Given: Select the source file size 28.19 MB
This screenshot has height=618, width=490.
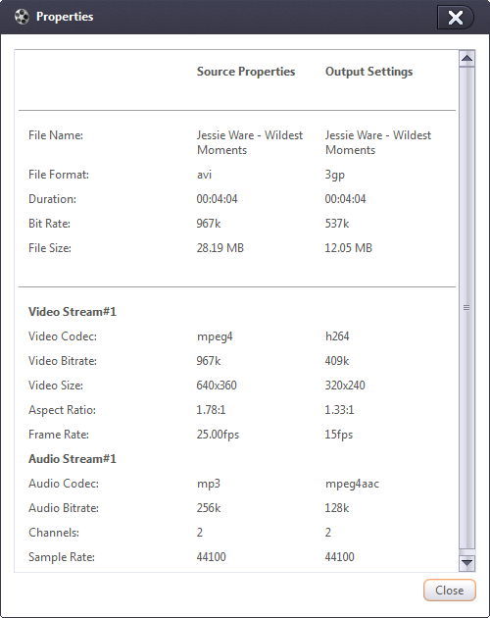Looking at the screenshot, I should 220,248.
